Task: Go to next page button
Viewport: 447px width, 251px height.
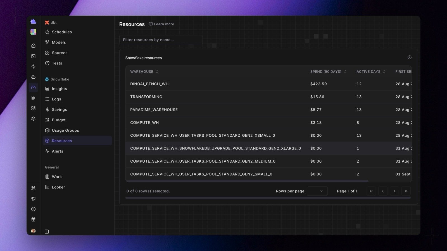Action: 394,191
